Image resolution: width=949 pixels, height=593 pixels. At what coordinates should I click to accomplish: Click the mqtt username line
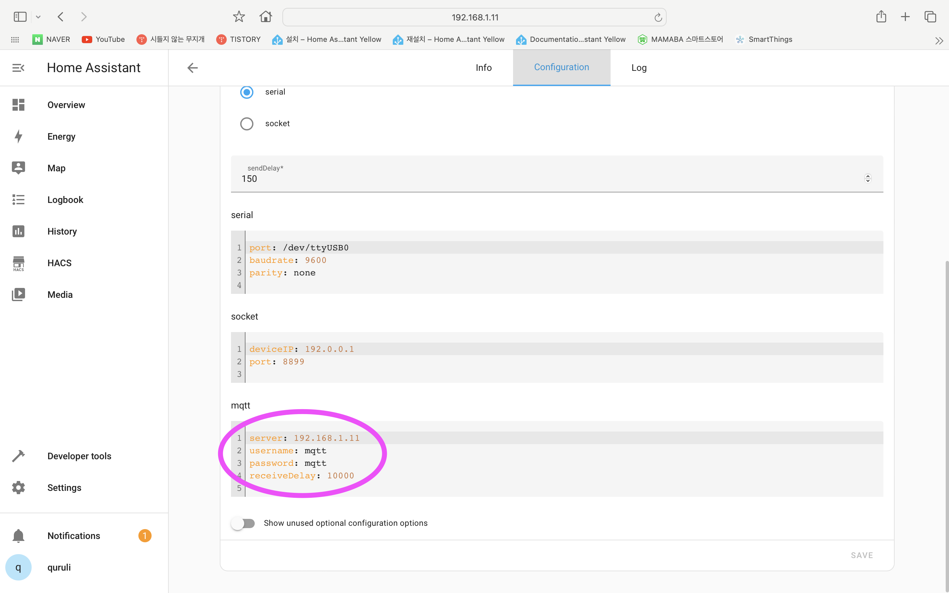[x=564, y=451]
